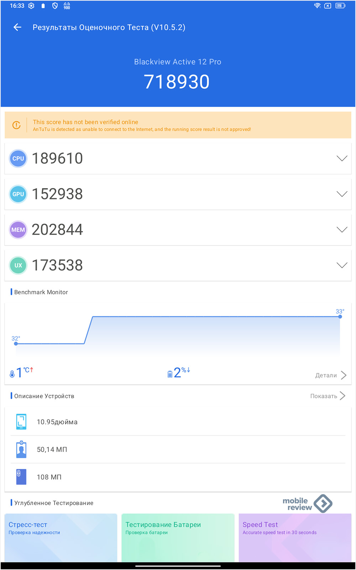This screenshot has height=570, width=356.
Task: Tap the total score 718930
Action: point(177,82)
